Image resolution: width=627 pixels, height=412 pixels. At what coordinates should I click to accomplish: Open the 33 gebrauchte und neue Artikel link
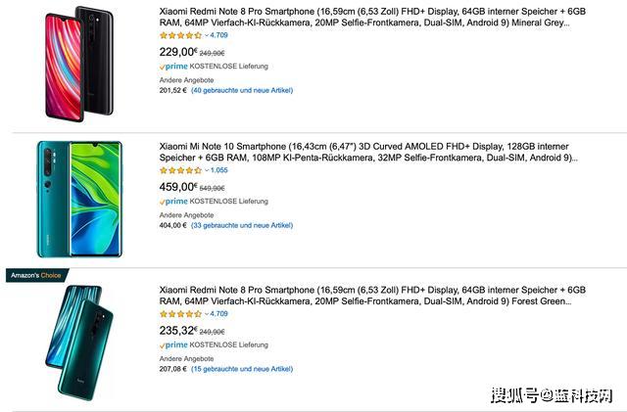click(x=242, y=225)
